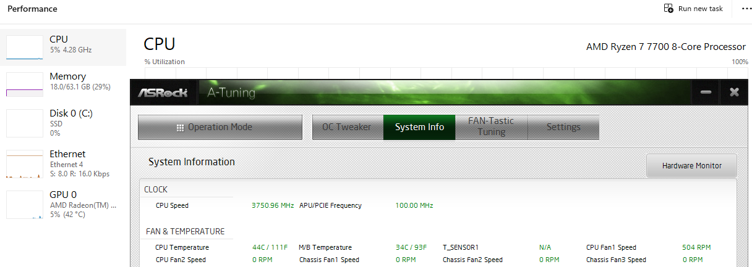Click the APU/PCIE Frequency label

330,205
